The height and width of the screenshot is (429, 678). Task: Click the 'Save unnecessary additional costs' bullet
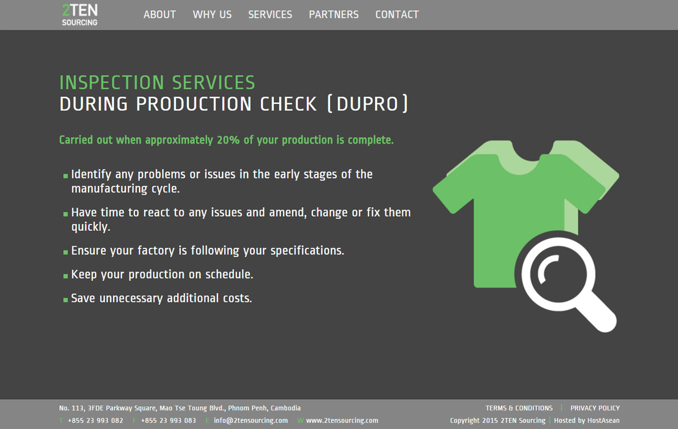coord(161,299)
